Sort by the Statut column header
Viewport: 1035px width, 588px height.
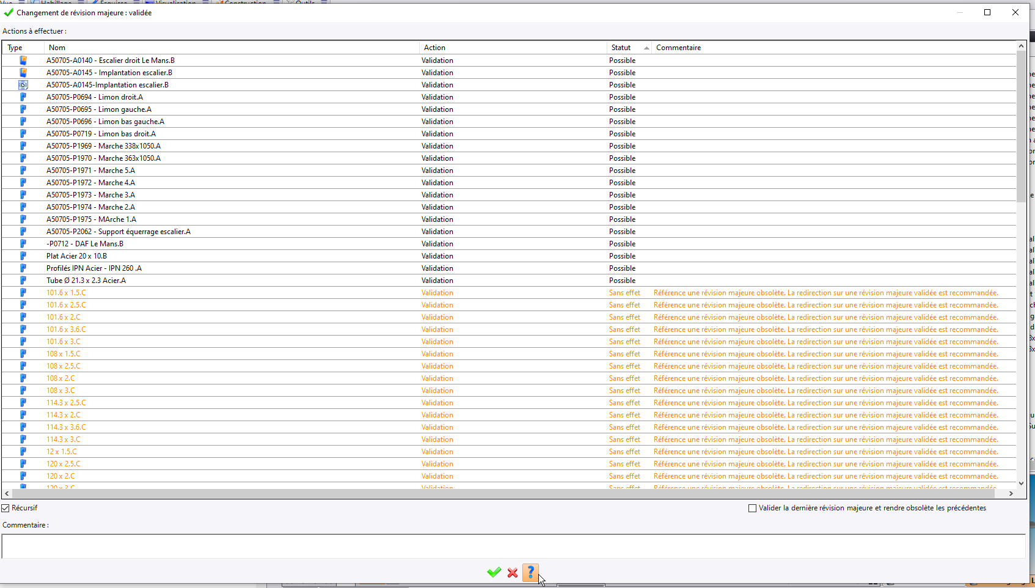pyautogui.click(x=629, y=48)
